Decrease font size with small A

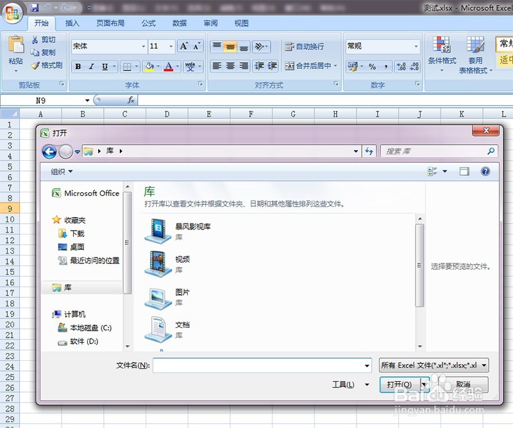click(x=196, y=46)
